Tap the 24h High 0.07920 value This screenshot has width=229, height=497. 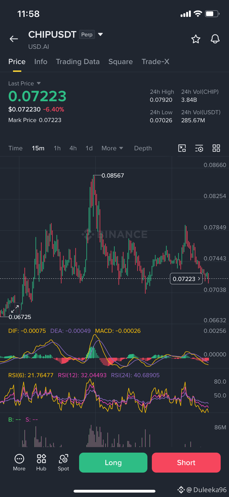click(161, 100)
